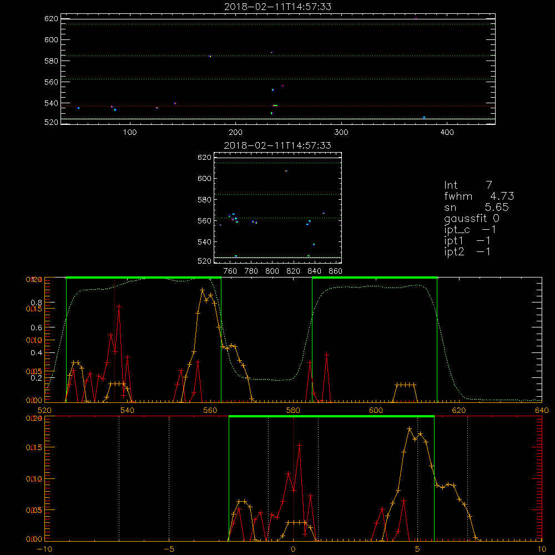
Task: Click x-axis label 300 on top plot
Action: click(341, 133)
